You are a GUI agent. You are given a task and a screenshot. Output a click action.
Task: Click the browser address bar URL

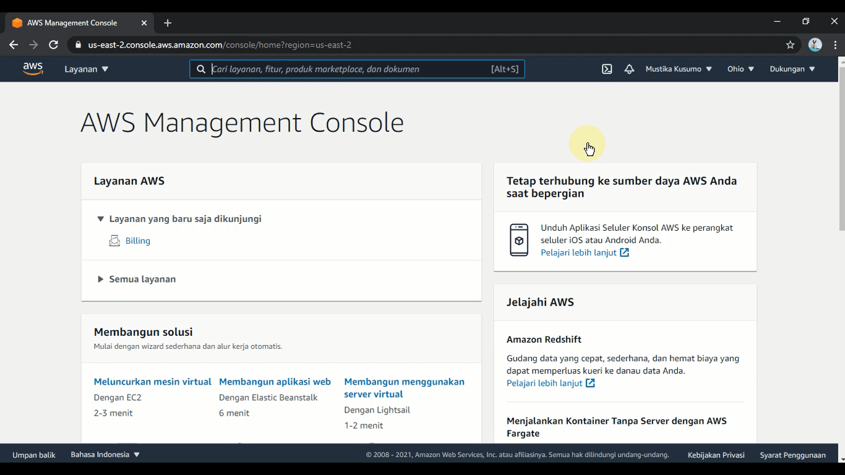tap(220, 45)
